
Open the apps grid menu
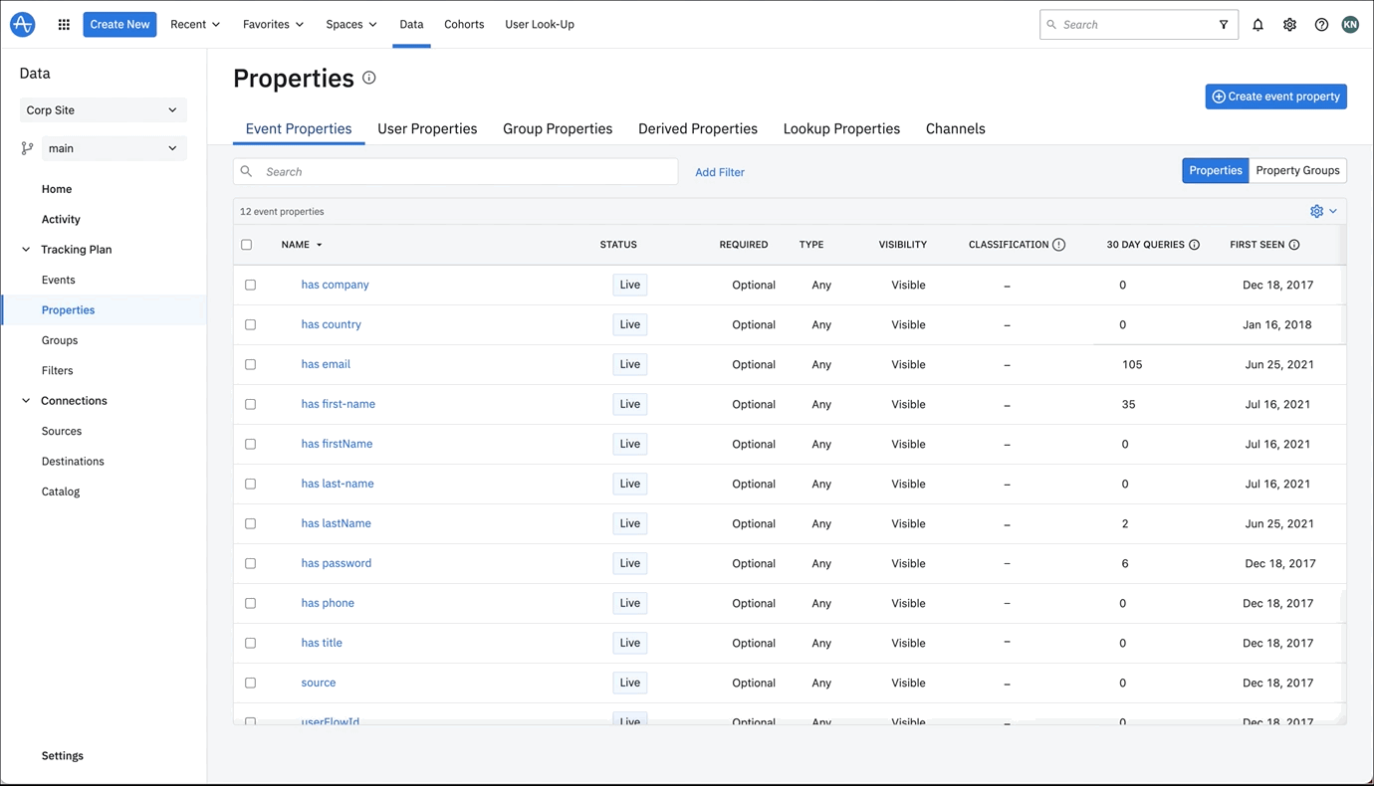coord(64,25)
